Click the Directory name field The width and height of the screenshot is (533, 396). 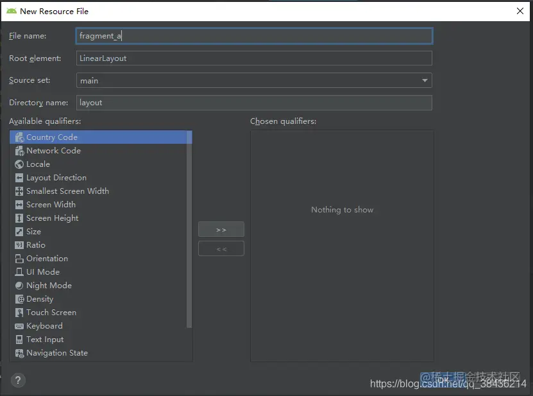pyautogui.click(x=254, y=103)
